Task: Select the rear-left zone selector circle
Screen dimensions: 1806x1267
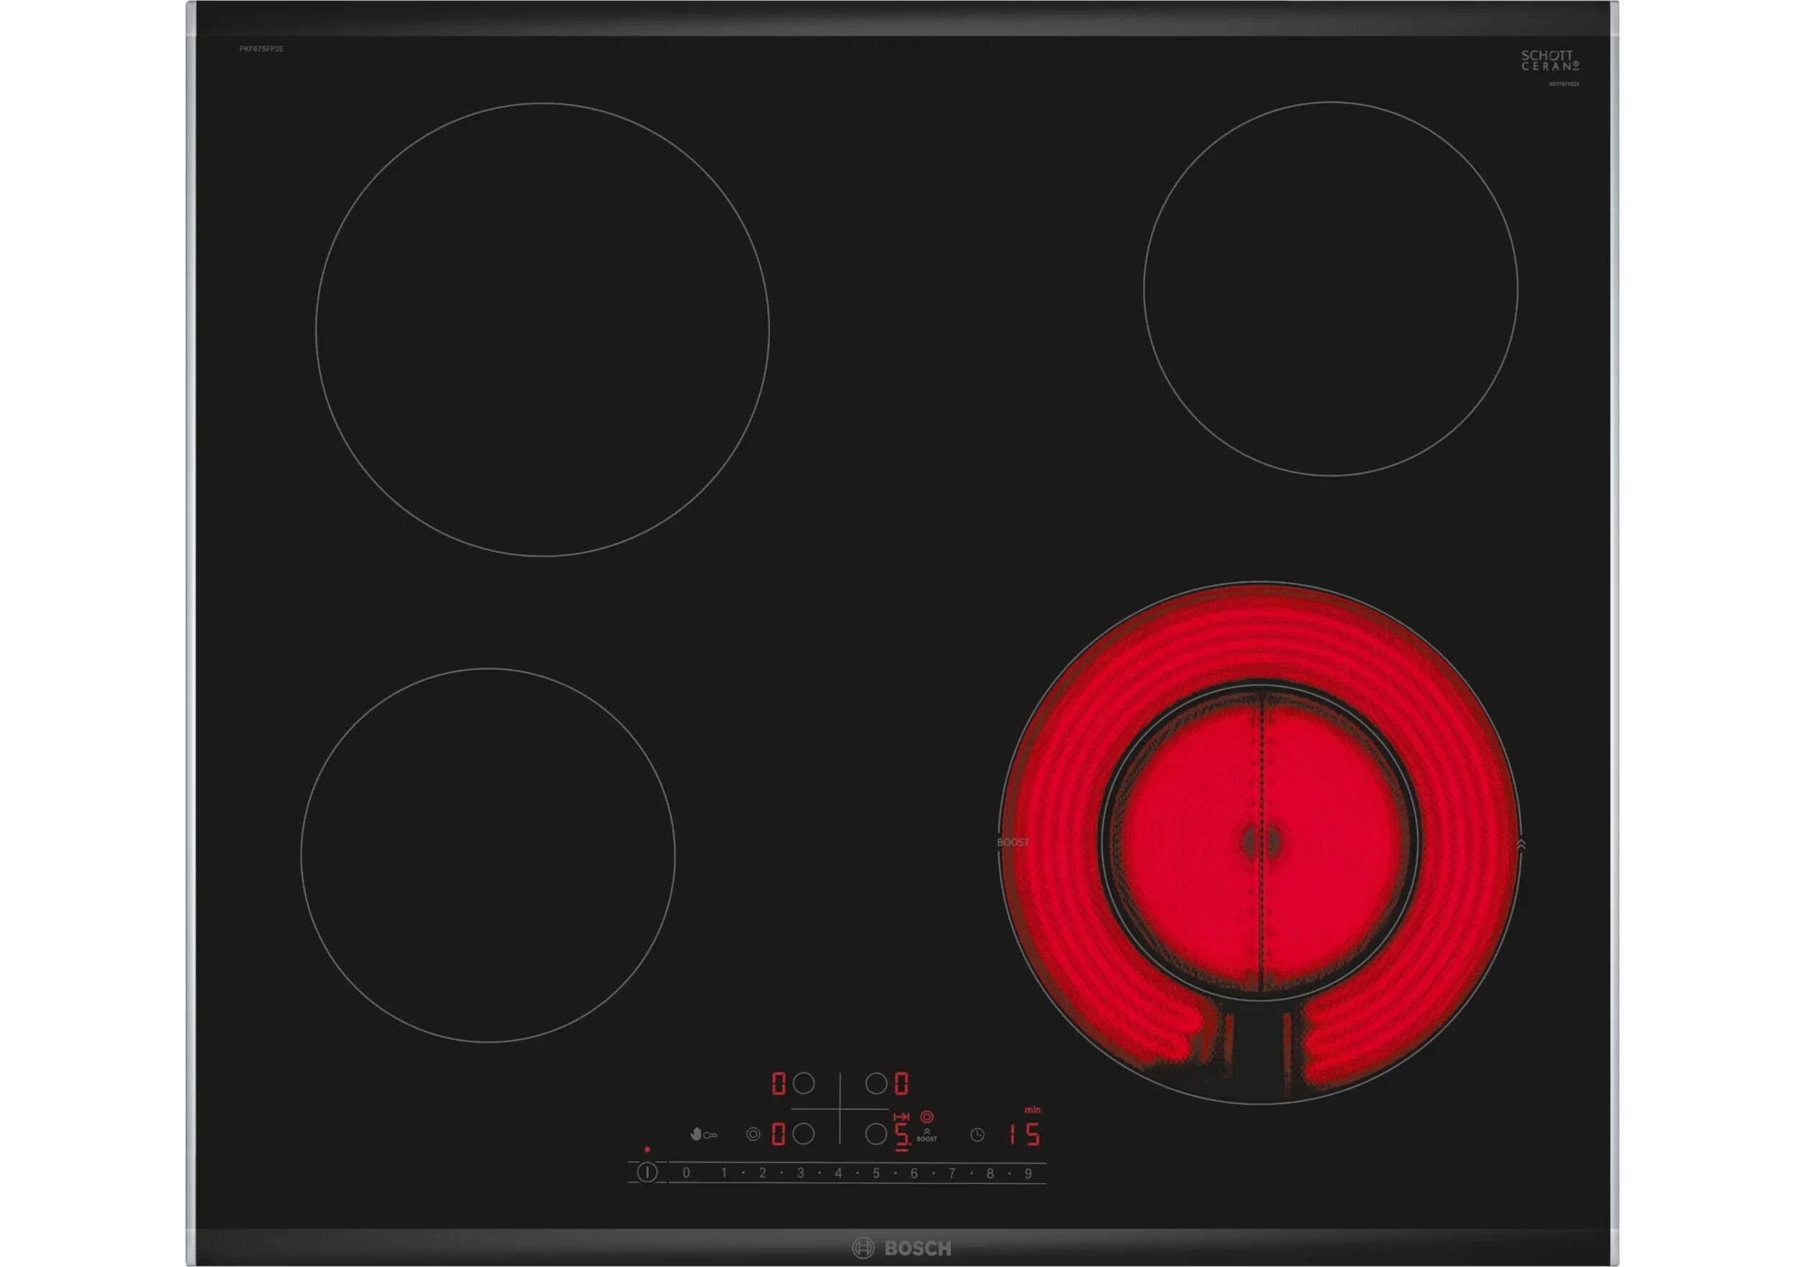Action: (x=803, y=1083)
